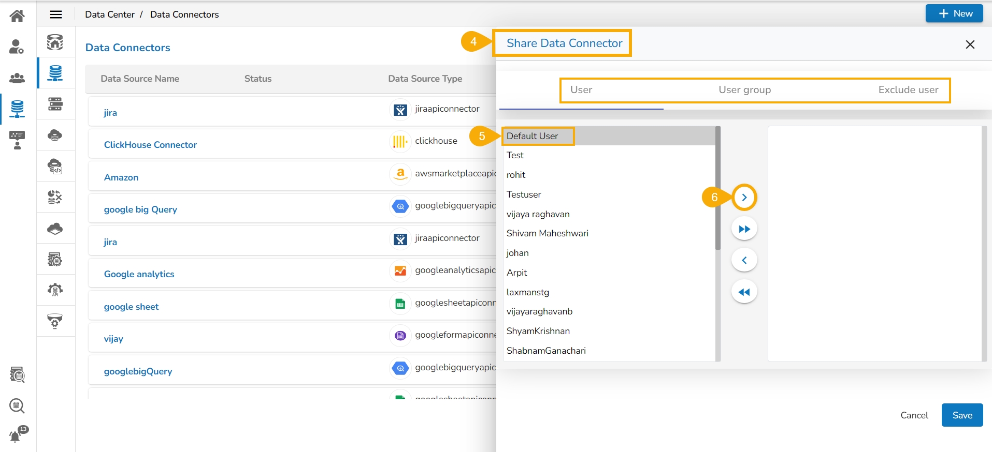Image resolution: width=992 pixels, height=452 pixels.
Task: Click the New button
Action: coord(954,14)
